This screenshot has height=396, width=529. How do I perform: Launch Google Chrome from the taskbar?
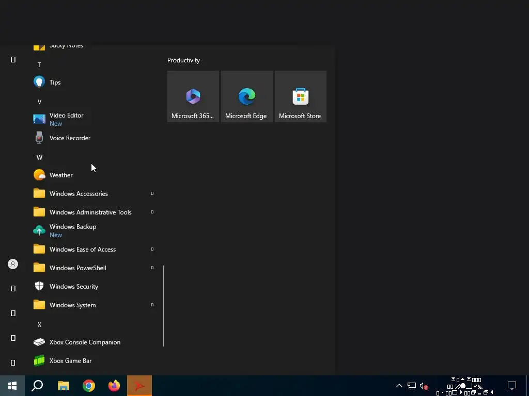pyautogui.click(x=89, y=386)
